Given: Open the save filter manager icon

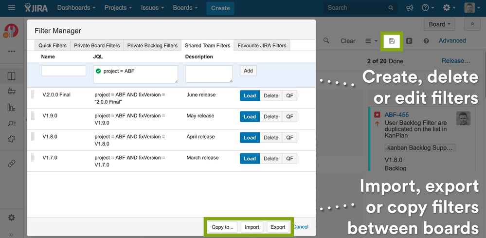Looking at the screenshot, I should click(392, 41).
